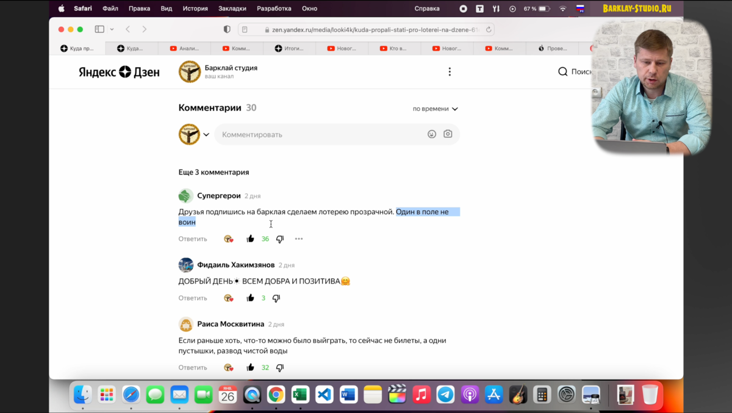Screen dimensions: 732x413
Task: Attach a photo with the camera icon
Action: coord(448,134)
